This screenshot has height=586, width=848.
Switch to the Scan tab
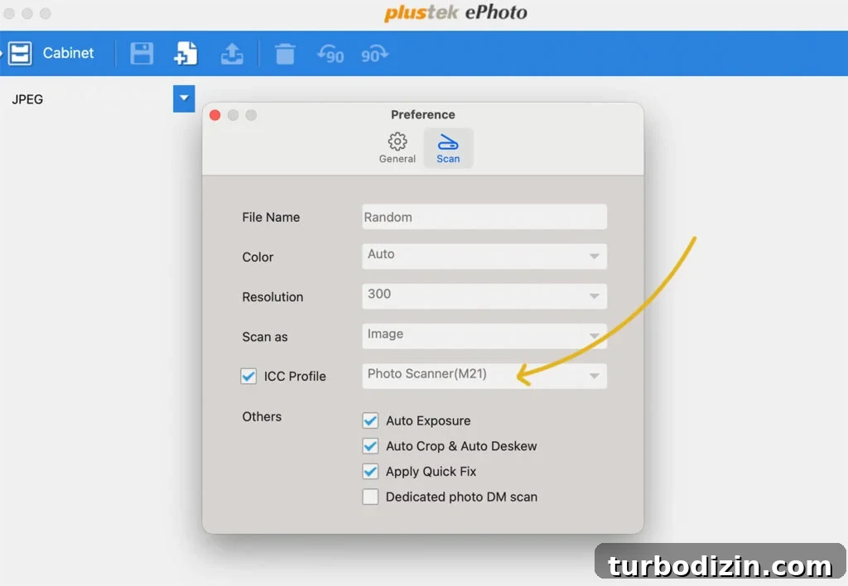pos(448,147)
